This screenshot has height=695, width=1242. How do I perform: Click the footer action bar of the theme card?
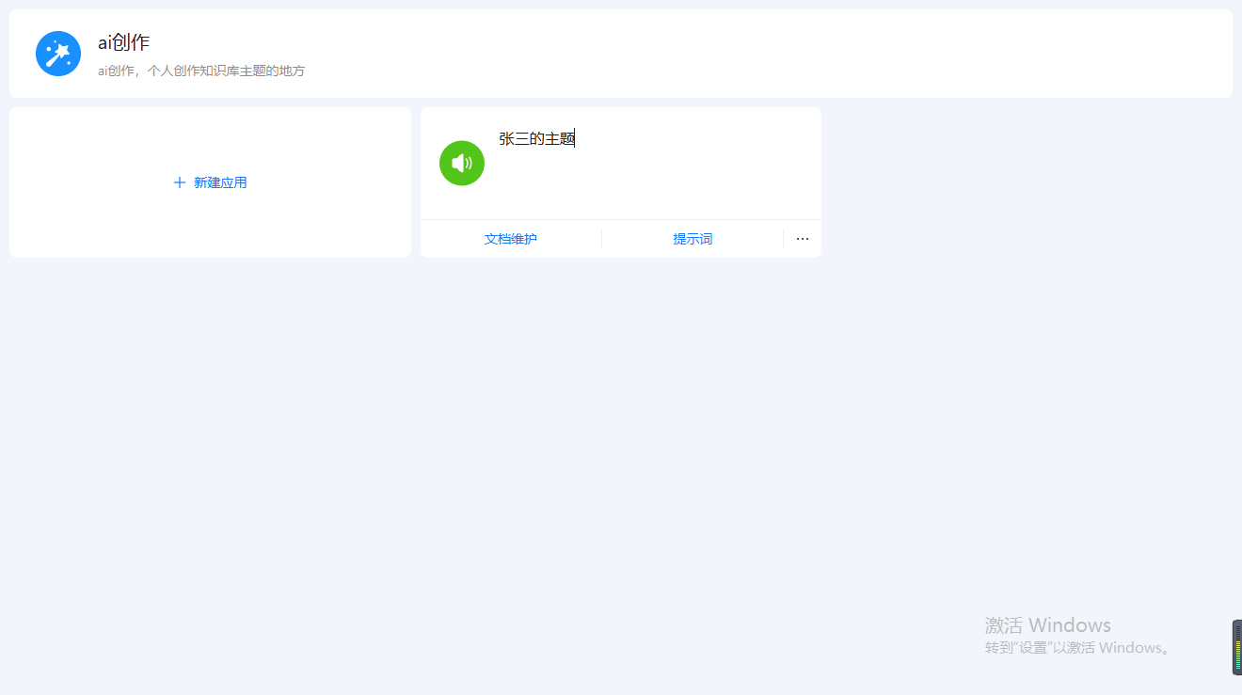[x=621, y=239]
